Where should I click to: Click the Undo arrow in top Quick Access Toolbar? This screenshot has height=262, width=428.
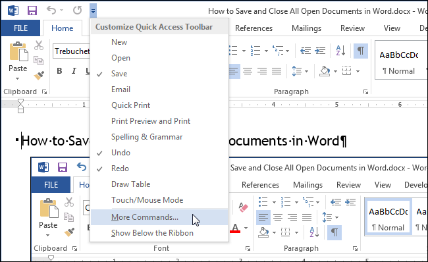click(x=51, y=11)
